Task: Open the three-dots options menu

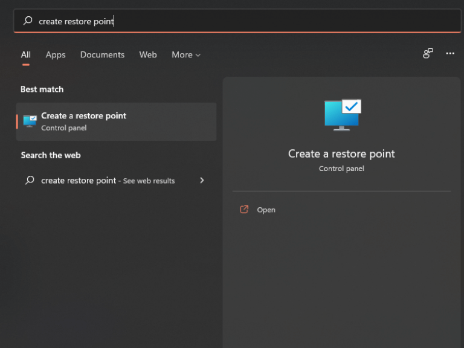Action: click(450, 54)
